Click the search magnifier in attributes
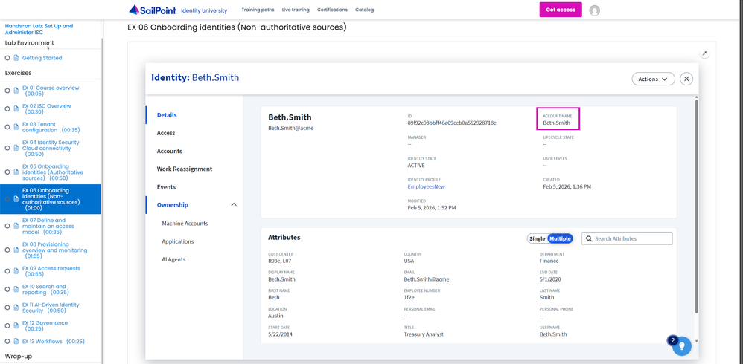The height and width of the screenshot is (364, 743). [589, 238]
